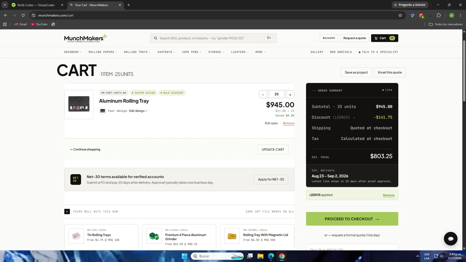This screenshot has height=262, width=466.
Task: Expand the Rolling Papers menu
Action: [x=103, y=52]
